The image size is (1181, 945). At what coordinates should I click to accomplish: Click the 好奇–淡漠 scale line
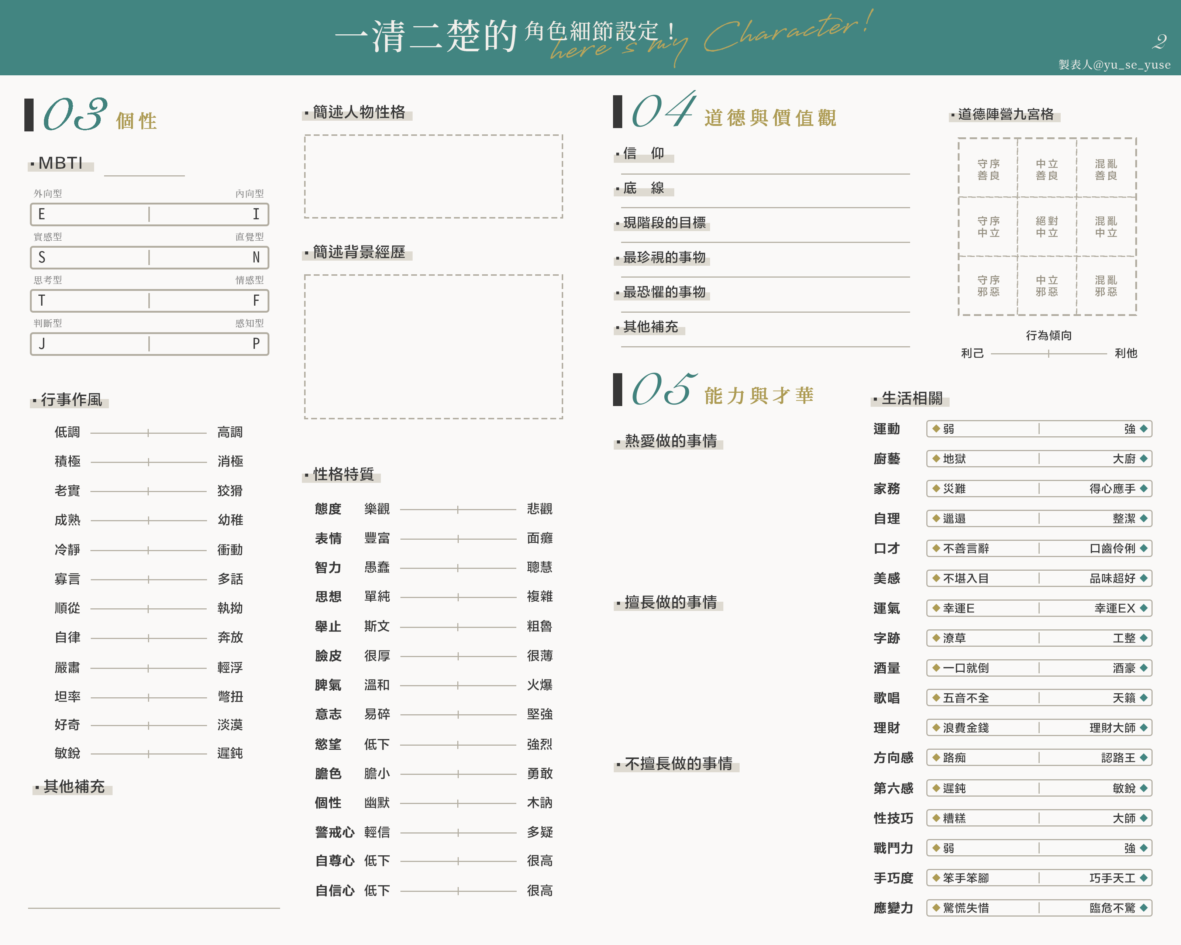click(x=148, y=725)
